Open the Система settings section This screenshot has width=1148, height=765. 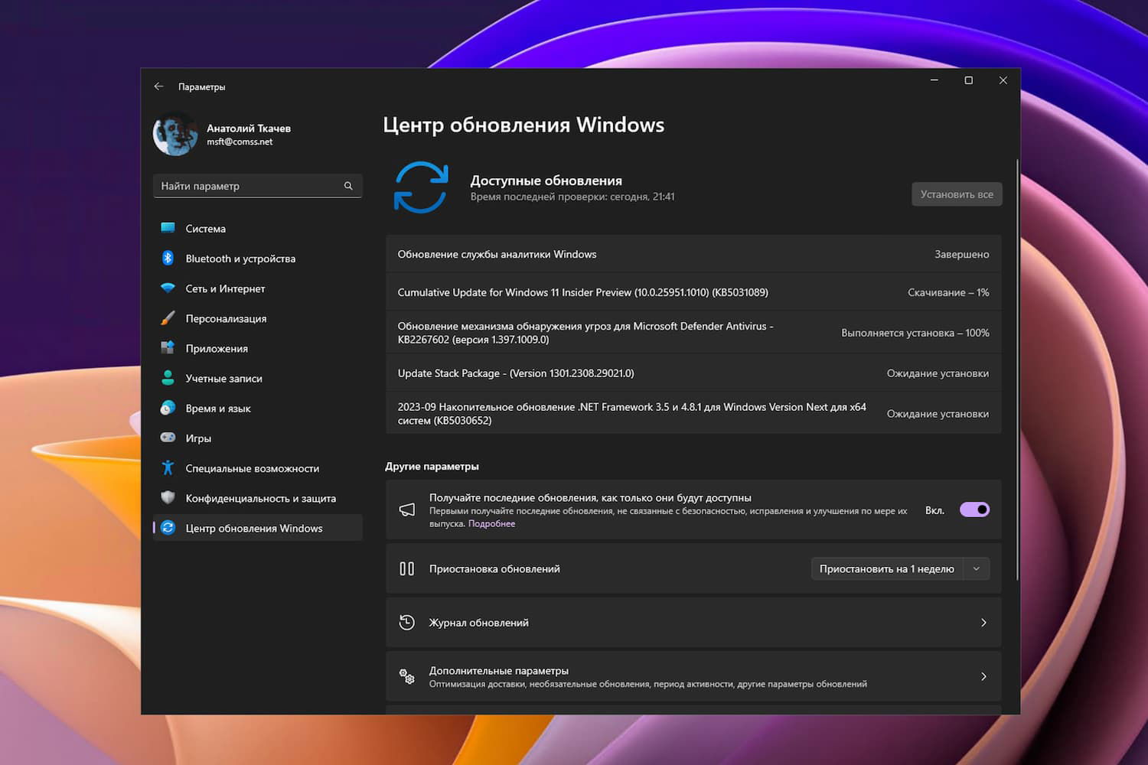tap(257, 228)
